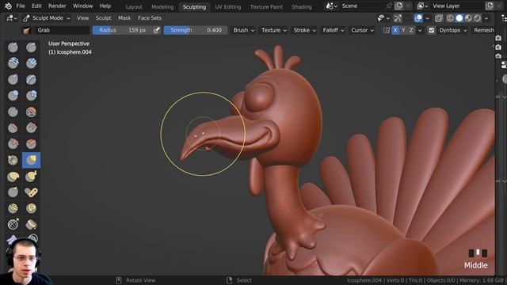
Task: Open the Remesh popover
Action: [x=484, y=30]
